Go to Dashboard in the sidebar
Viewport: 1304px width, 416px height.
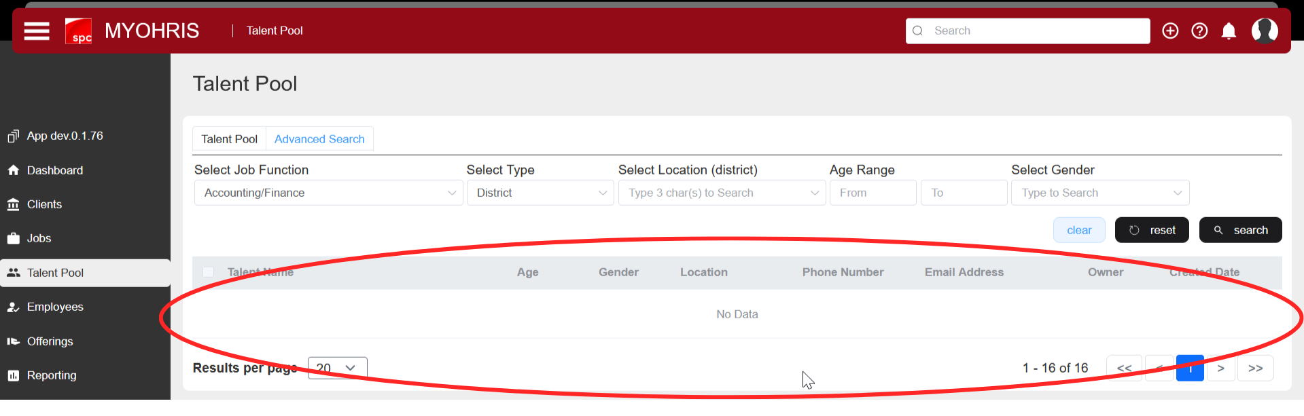point(54,170)
